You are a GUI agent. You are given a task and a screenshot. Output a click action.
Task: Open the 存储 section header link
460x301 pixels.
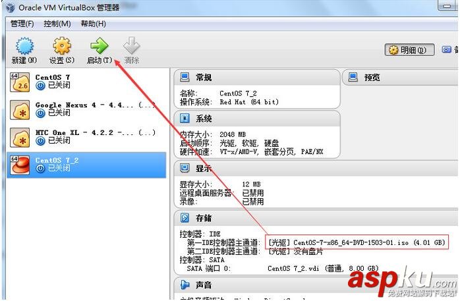click(204, 218)
